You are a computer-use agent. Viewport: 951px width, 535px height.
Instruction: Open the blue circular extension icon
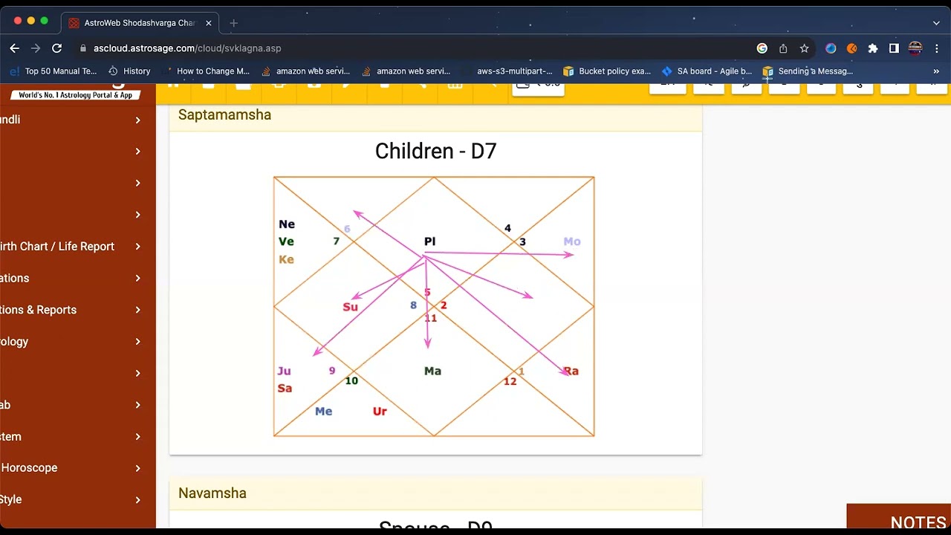click(831, 48)
